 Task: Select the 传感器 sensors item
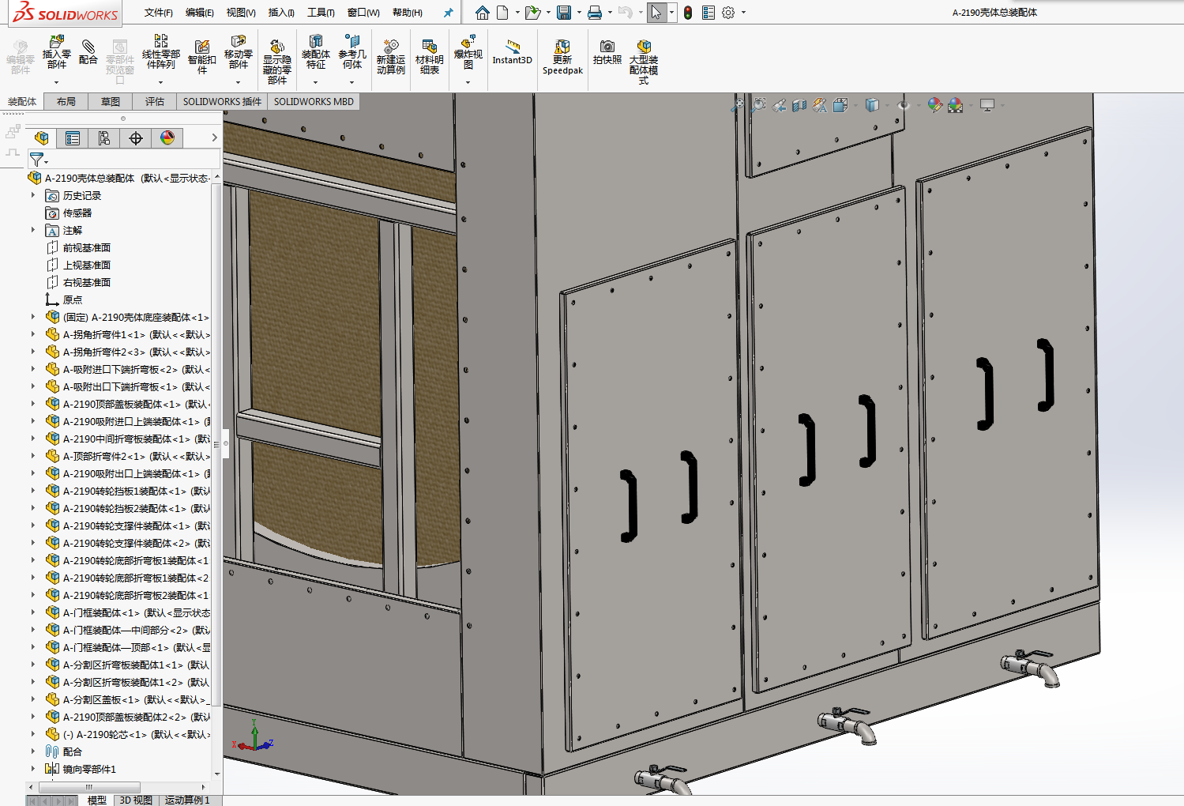[77, 213]
